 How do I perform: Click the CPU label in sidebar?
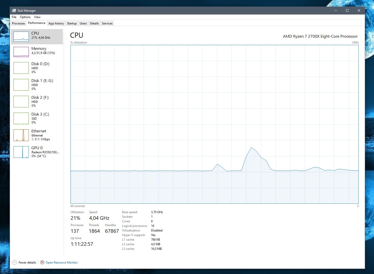pyautogui.click(x=35, y=33)
